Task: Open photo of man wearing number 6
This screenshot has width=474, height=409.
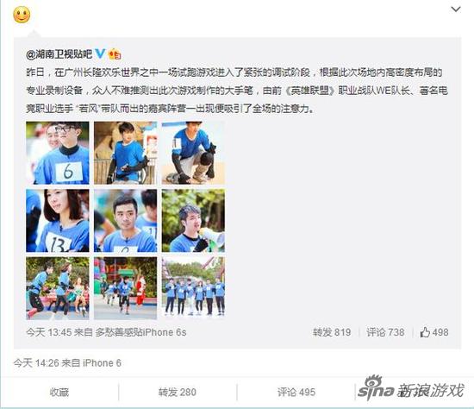Action: pos(58,153)
